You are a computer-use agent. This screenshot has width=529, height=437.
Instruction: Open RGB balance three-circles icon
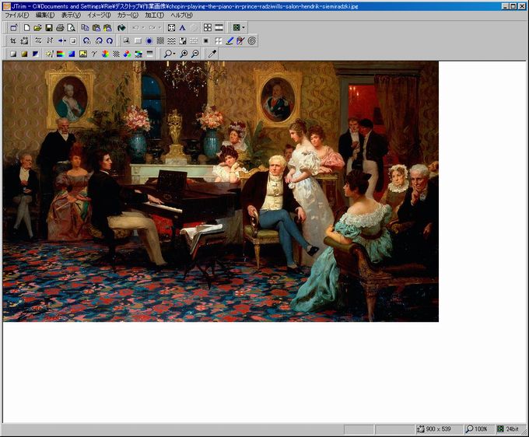point(127,54)
